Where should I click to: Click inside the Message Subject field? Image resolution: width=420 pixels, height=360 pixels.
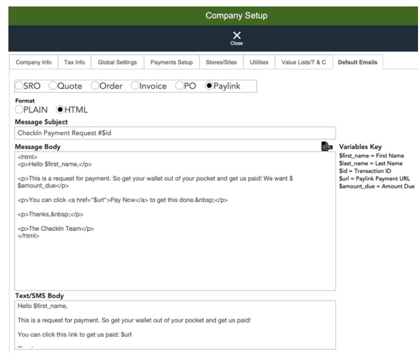click(x=175, y=133)
